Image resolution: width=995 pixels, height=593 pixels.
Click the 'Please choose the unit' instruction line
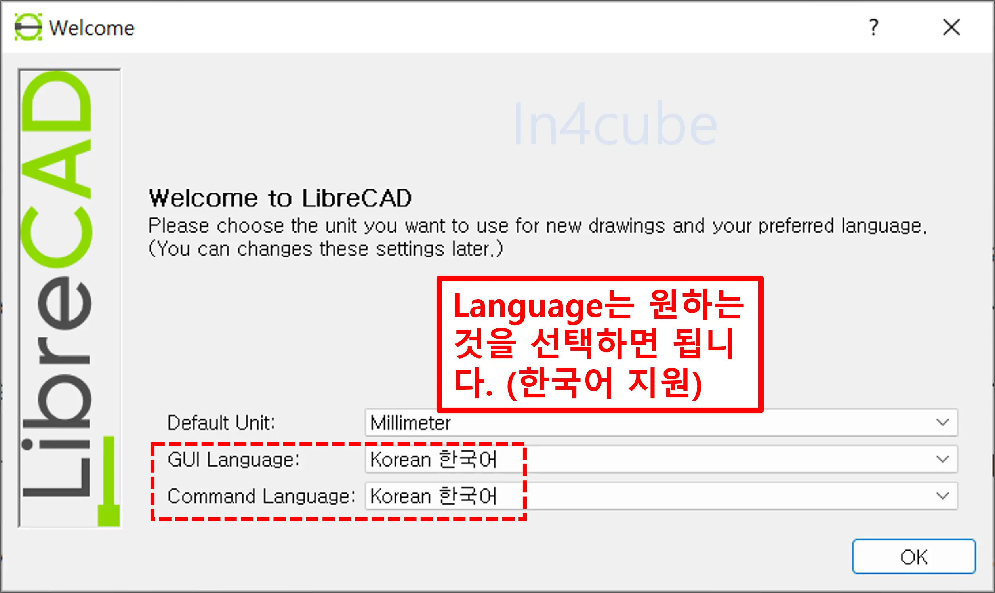[537, 226]
